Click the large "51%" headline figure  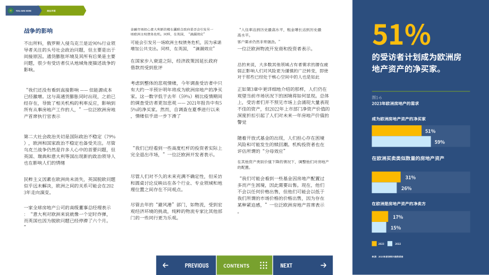coord(401,35)
